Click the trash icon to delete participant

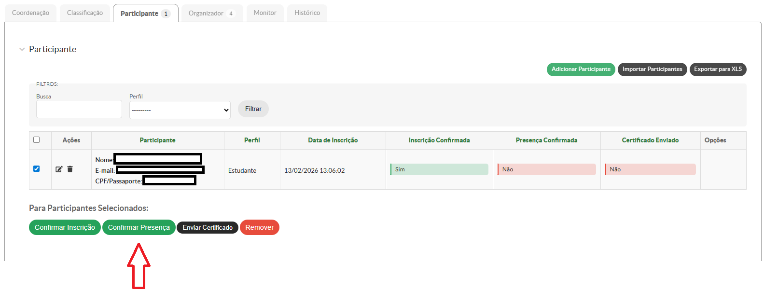click(70, 169)
